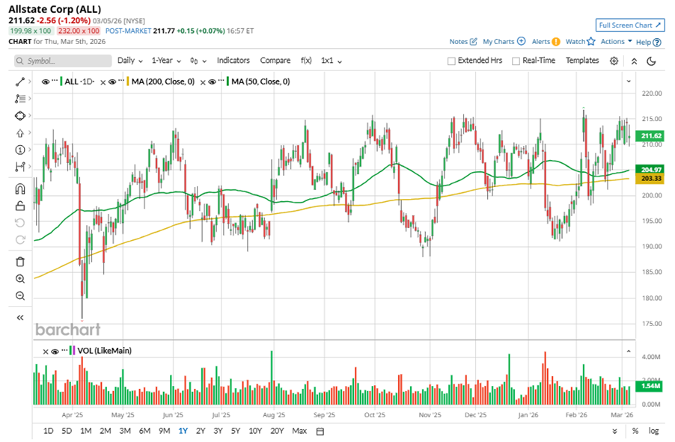This screenshot has width=675, height=442.
Task: Switch to percent scale
Action: pyautogui.click(x=635, y=431)
